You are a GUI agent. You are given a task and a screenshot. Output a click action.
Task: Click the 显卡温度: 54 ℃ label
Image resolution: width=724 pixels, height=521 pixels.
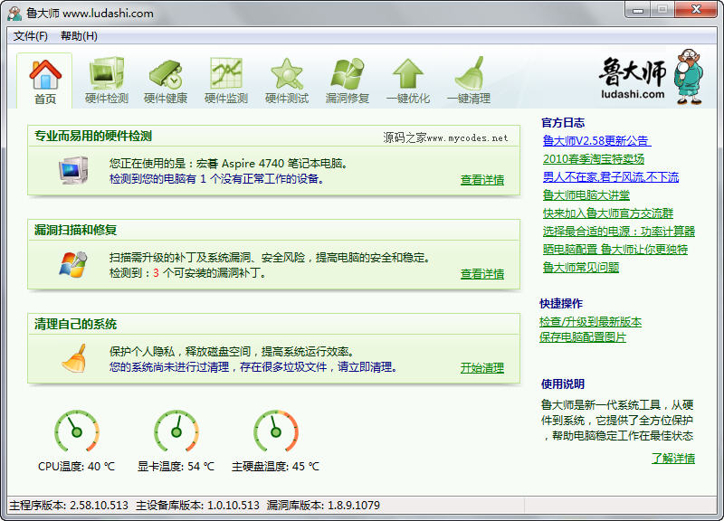[x=176, y=467]
